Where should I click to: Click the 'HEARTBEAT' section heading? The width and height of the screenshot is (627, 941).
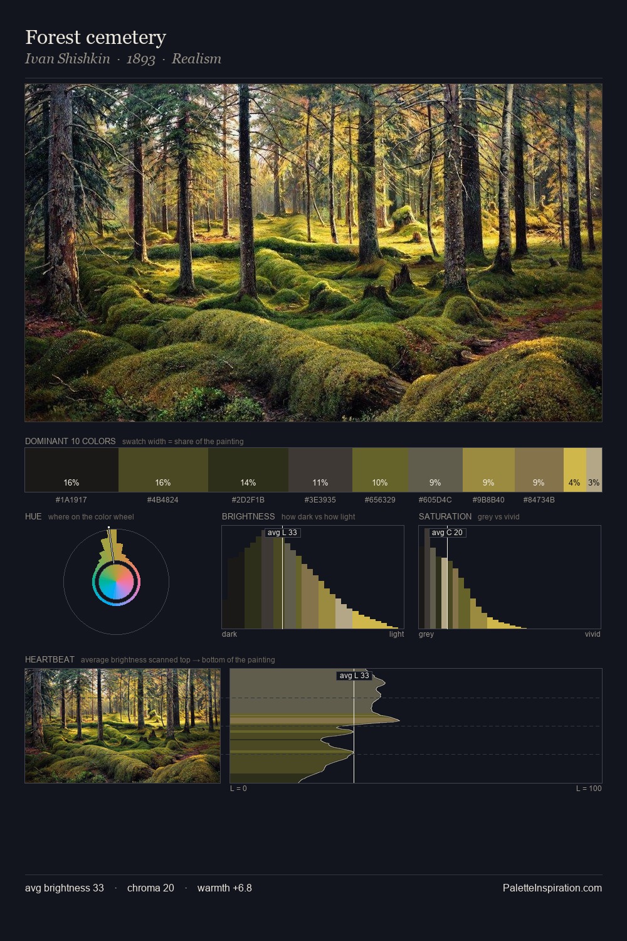pyautogui.click(x=50, y=659)
